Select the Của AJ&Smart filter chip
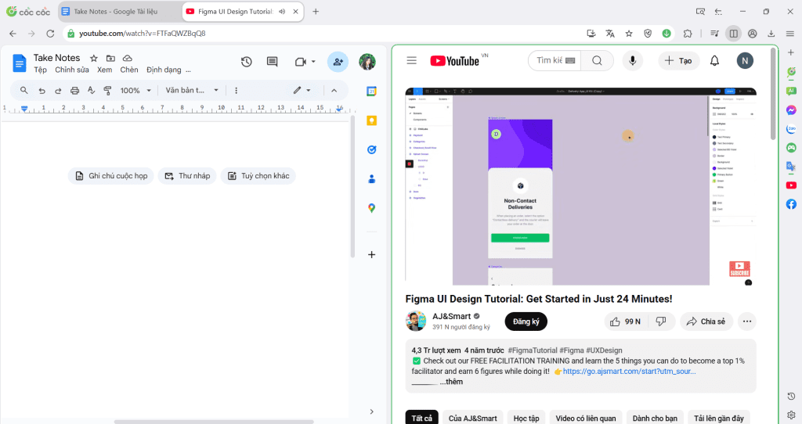Image resolution: width=802 pixels, height=424 pixels. coord(472,418)
